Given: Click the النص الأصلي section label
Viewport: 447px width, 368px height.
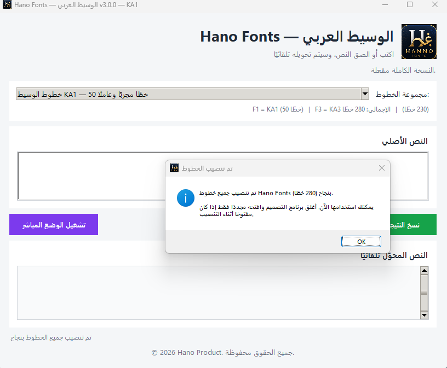Looking at the screenshot, I should pos(405,141).
